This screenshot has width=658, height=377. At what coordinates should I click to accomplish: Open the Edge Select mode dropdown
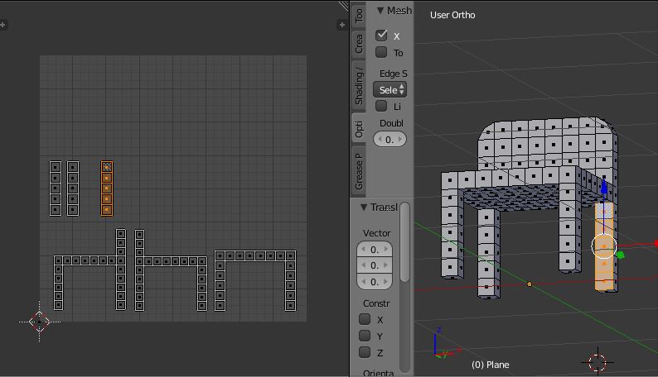click(x=389, y=89)
